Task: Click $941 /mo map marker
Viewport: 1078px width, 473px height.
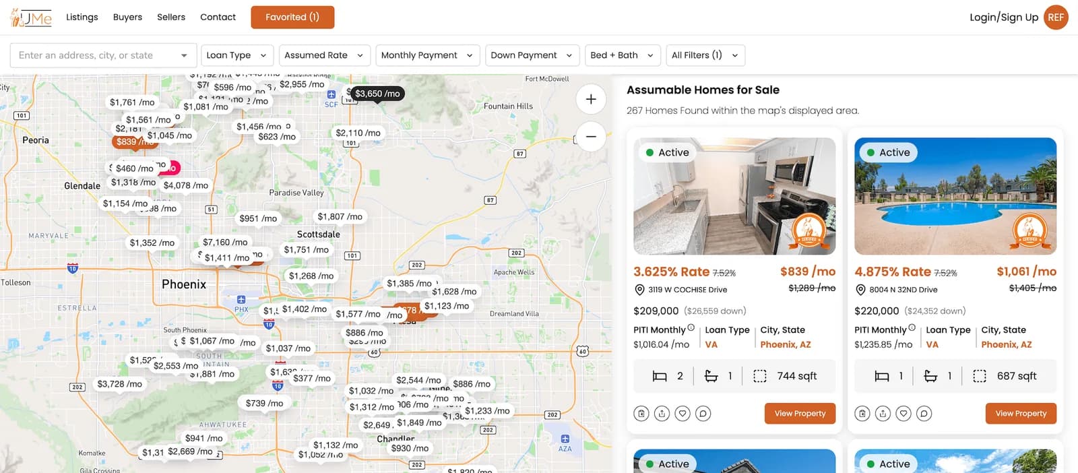Action: click(x=203, y=438)
